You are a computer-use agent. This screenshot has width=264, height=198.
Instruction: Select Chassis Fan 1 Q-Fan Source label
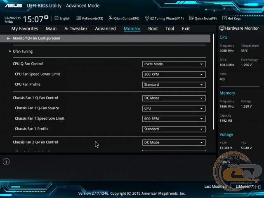pyautogui.click(x=37, y=108)
